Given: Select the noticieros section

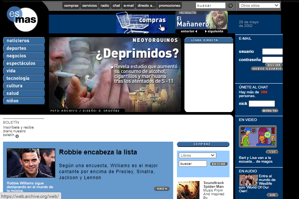Looking at the screenshot, I should point(24,41).
